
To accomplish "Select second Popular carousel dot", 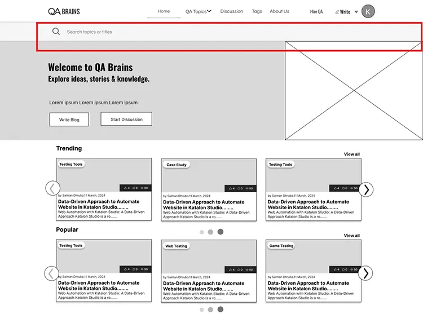I will pos(210,309).
